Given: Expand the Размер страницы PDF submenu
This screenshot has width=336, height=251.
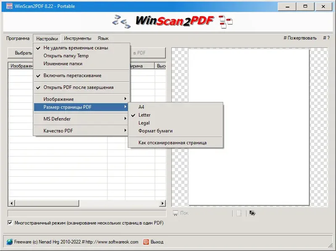Looking at the screenshot, I should tap(81, 107).
